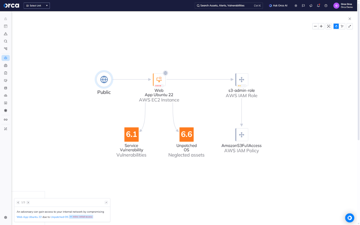The height and width of the screenshot is (225, 360).
Task: Open the database cylinder sidebar icon
Action: (x=6, y=88)
